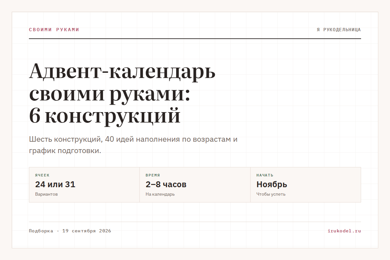The image size is (390, 260).
Task: Click the 'НАЧАТЬ' label
Action: pyautogui.click(x=265, y=175)
